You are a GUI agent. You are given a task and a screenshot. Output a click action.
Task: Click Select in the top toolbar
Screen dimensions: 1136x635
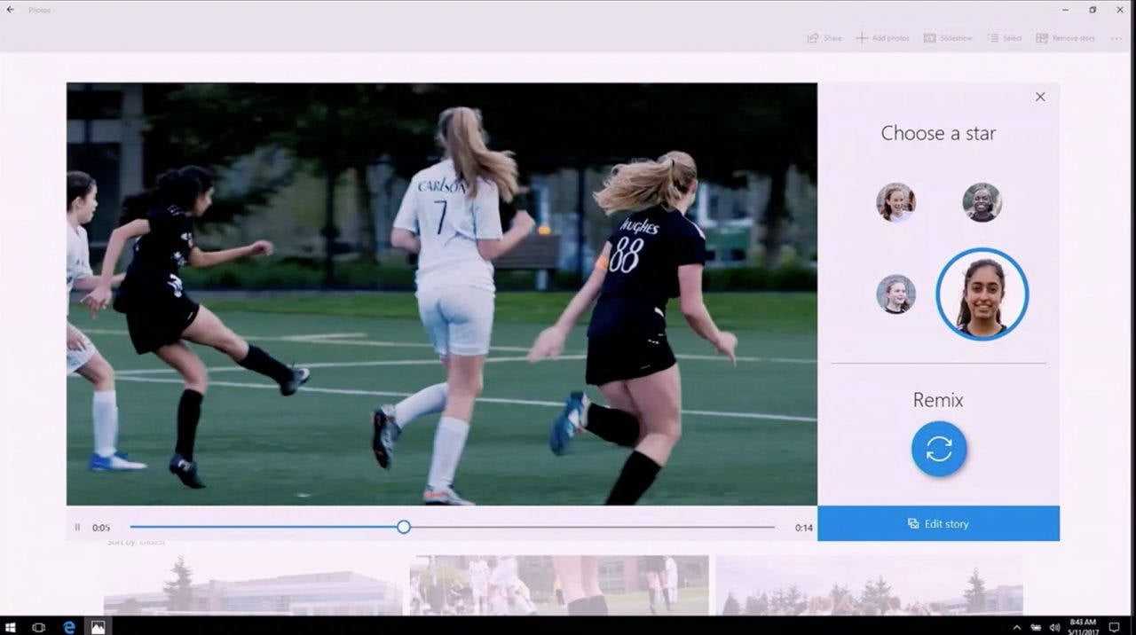pos(1006,38)
